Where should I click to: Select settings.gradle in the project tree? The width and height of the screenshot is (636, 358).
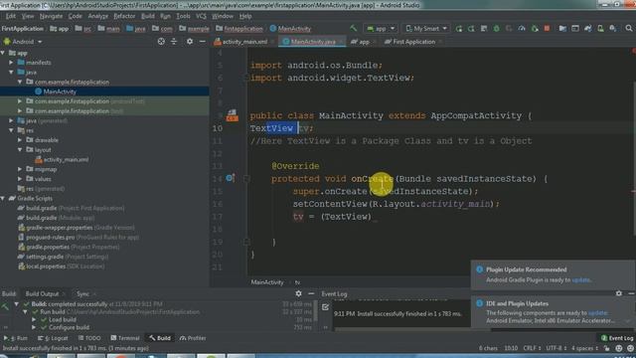[x=45, y=257]
